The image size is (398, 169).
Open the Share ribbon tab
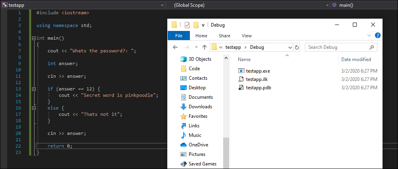coord(224,36)
